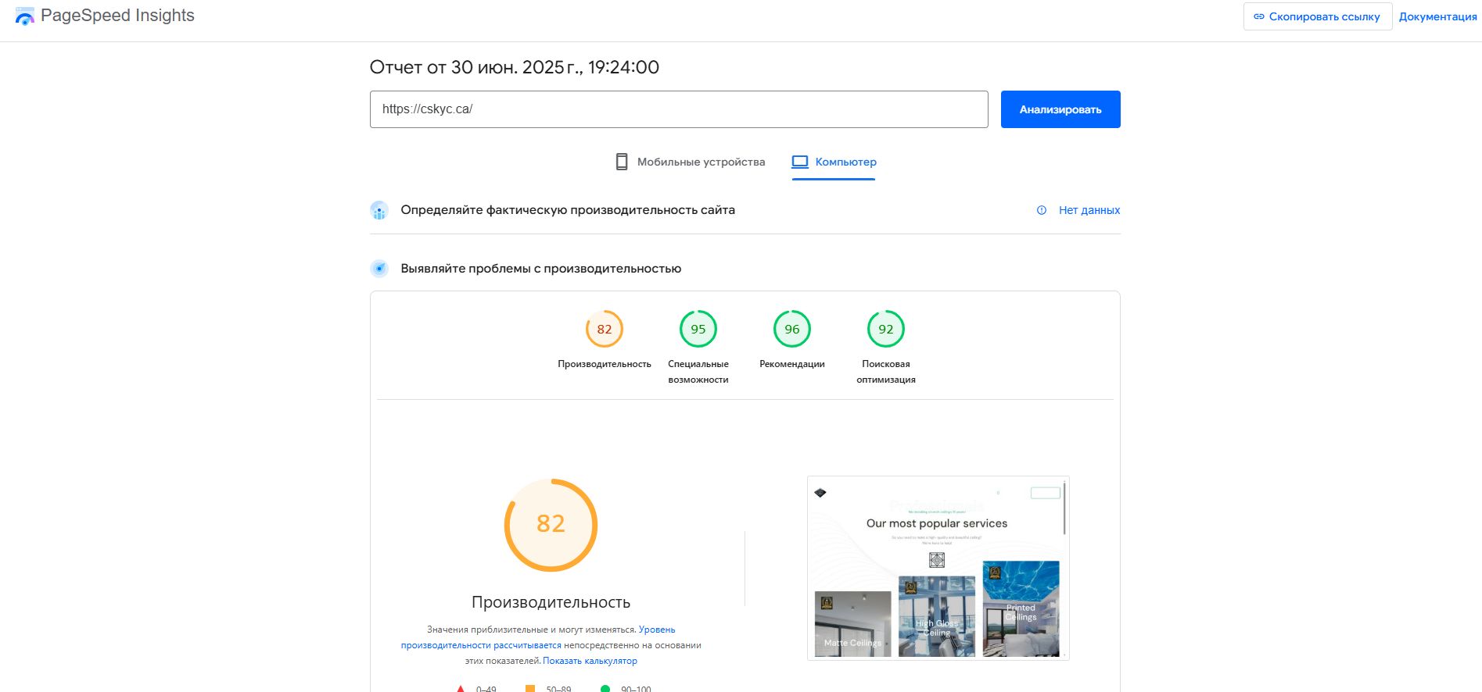Click the green circle 90–100 legend icon
The height and width of the screenshot is (692, 1482).
tap(605, 689)
